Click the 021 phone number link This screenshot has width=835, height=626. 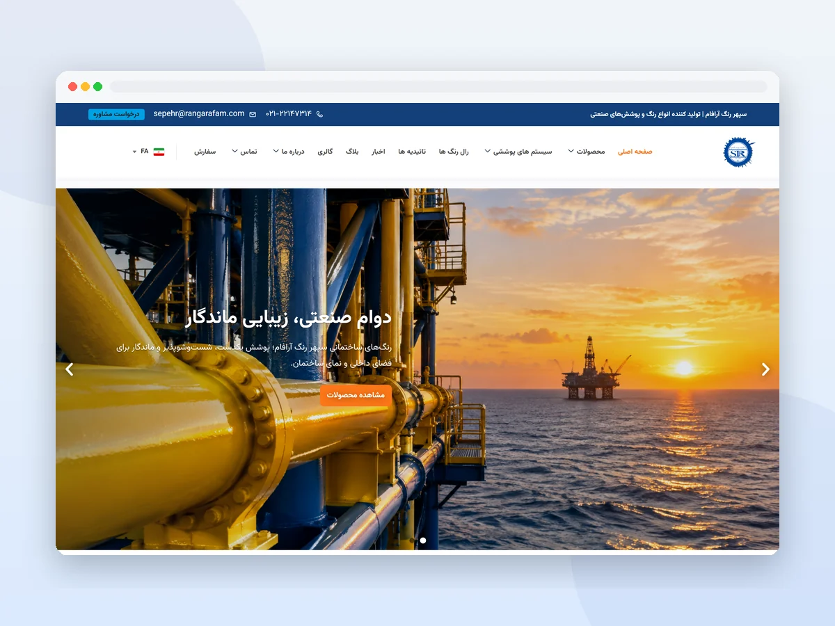(x=289, y=114)
